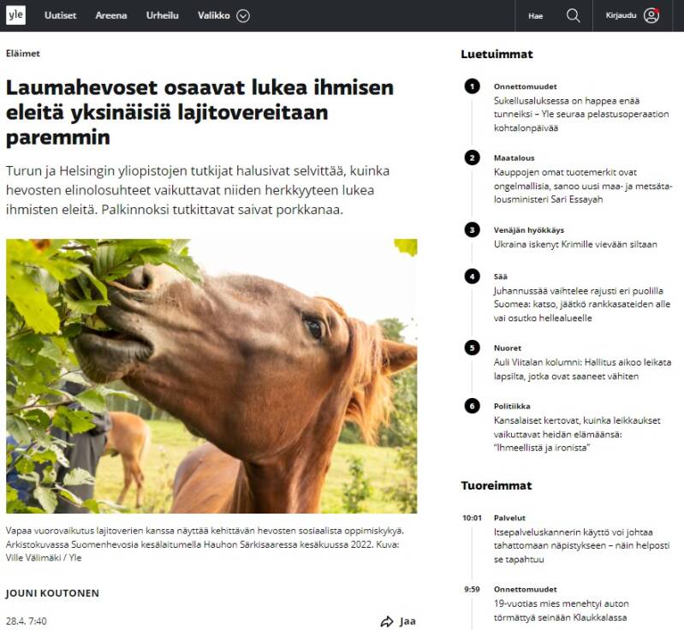Click the Yle logo icon
684x630 pixels.
tap(15, 15)
